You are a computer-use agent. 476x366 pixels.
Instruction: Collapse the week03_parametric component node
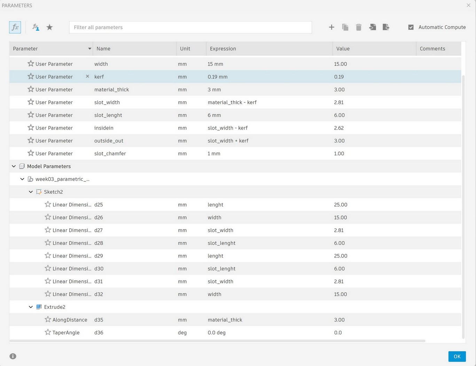pos(22,179)
